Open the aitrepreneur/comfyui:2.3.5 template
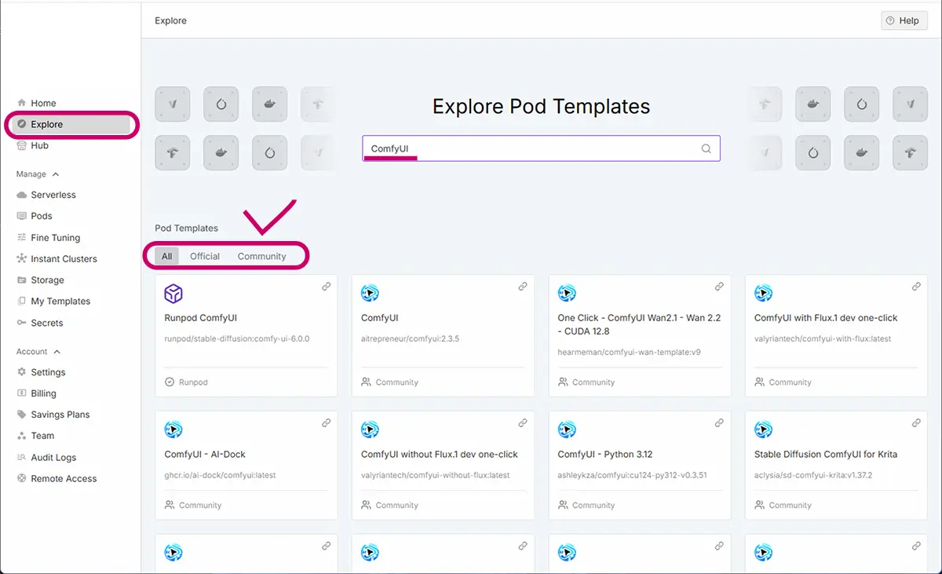The height and width of the screenshot is (574, 942). [443, 336]
